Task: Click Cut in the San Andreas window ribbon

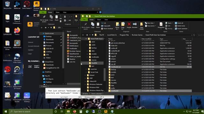Action: click(x=104, y=23)
